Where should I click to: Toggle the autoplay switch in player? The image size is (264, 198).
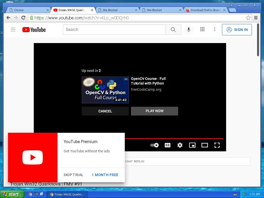pyautogui.click(x=154, y=145)
